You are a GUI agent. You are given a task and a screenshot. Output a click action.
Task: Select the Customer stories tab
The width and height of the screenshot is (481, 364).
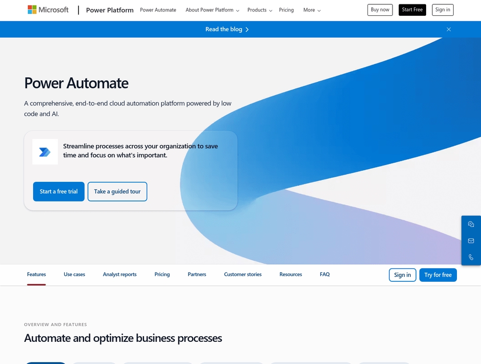click(x=242, y=274)
